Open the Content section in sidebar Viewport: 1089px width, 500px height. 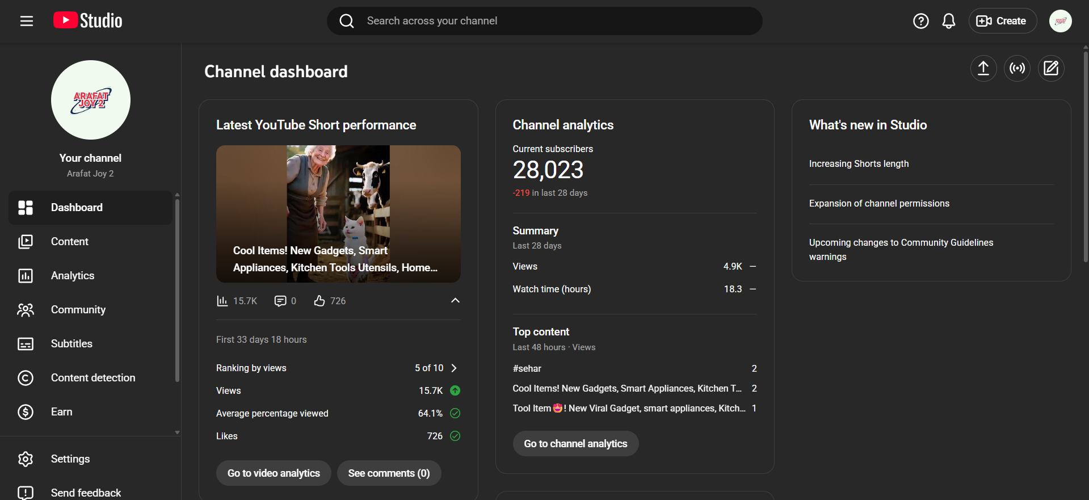click(70, 242)
